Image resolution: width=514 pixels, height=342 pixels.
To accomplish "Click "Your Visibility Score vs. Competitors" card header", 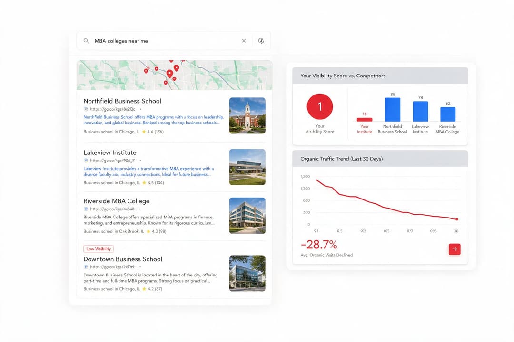I will click(x=380, y=76).
